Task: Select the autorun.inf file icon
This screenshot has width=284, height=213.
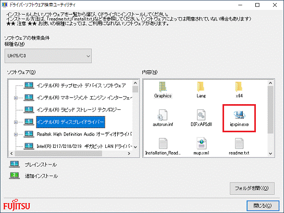Action: (162, 115)
